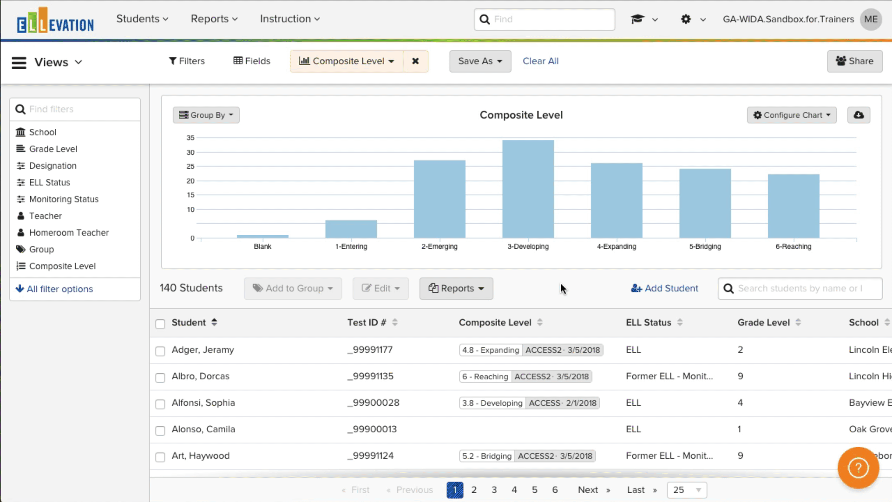The width and height of the screenshot is (892, 502).
Task: Open the Add to Group dropdown
Action: click(293, 288)
